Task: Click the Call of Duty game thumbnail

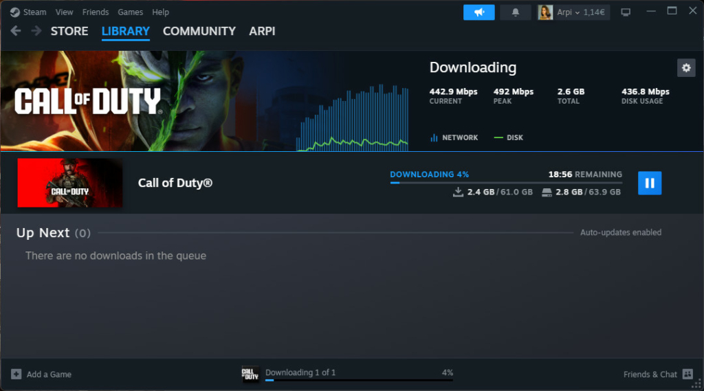Action: [70, 183]
